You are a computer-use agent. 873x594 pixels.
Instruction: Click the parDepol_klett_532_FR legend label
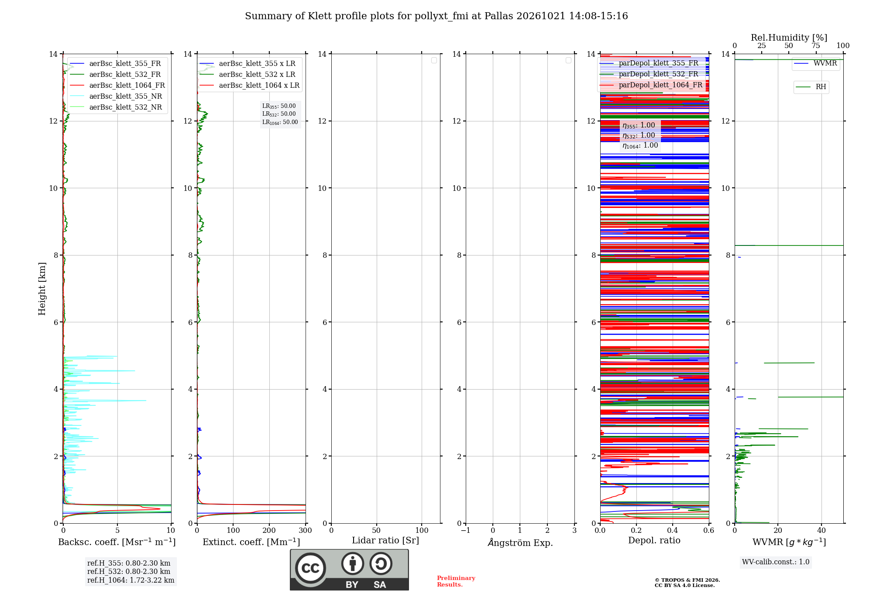658,74
